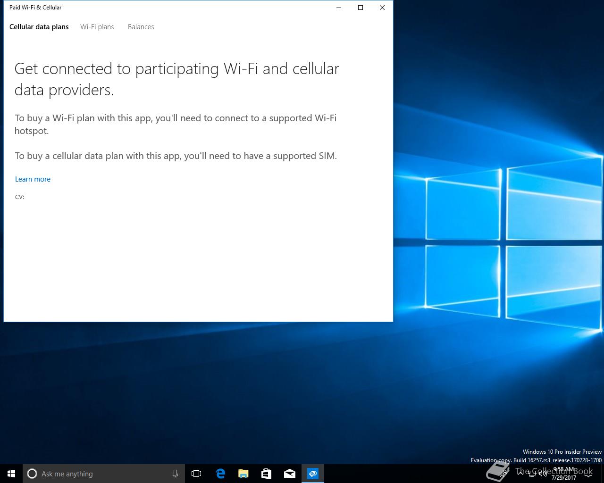The width and height of the screenshot is (604, 483).
Task: Open Task View from the taskbar
Action: tap(196, 474)
